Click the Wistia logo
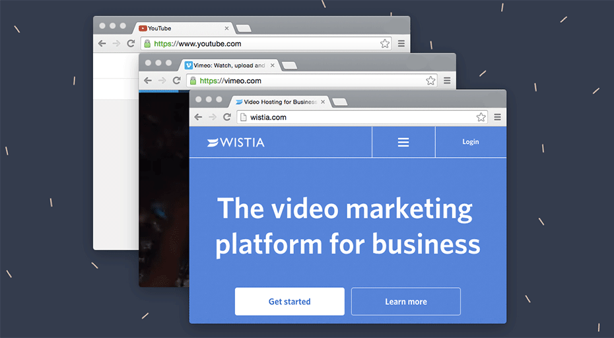614x338 pixels. (x=236, y=142)
